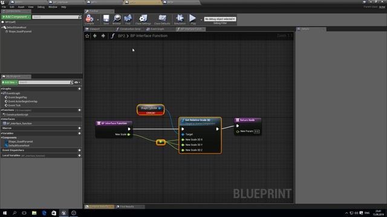The image size is (387, 217).
Task: Click search icon in Components panel
Action: (x=80, y=17)
